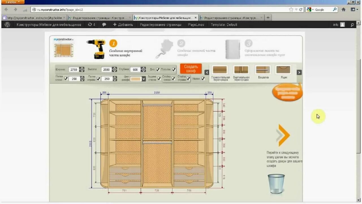The image size is (362, 204).
Task: Select the Вертикальная перегородка element
Action: (241, 69)
